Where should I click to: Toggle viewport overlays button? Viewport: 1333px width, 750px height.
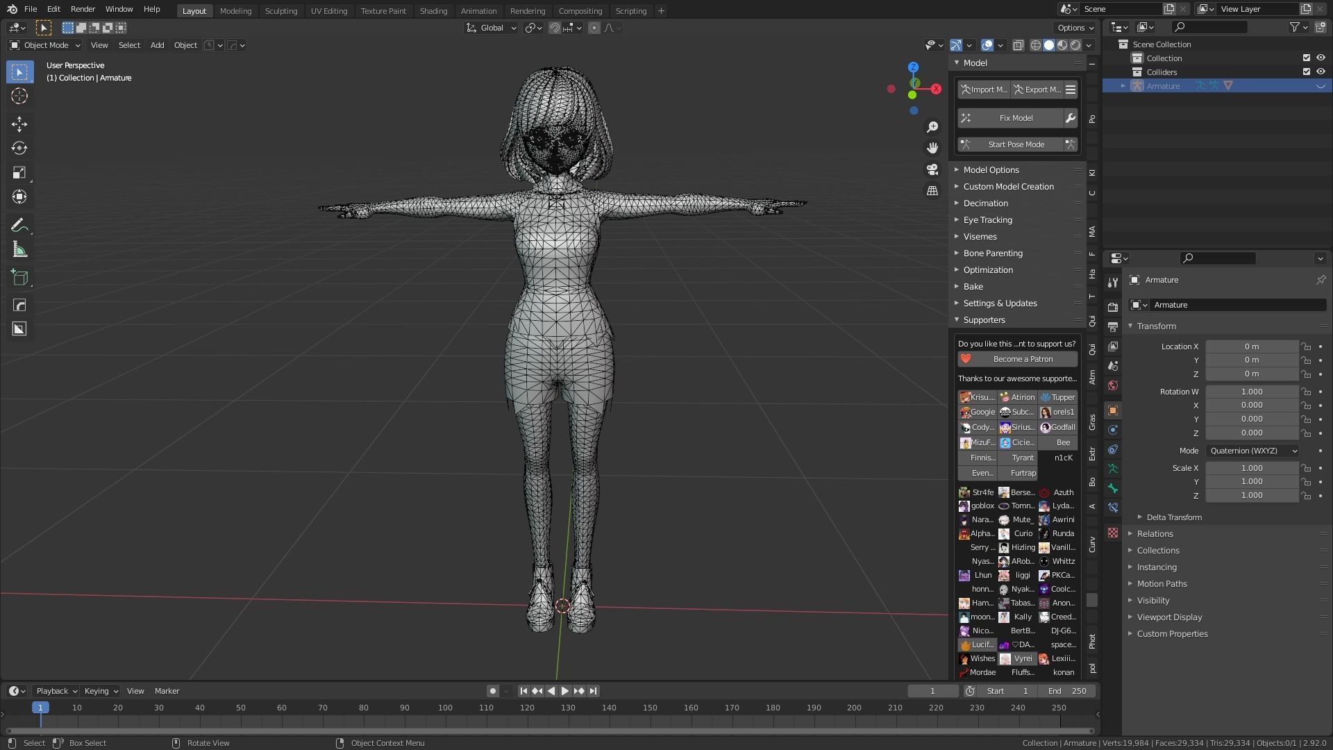pos(987,45)
